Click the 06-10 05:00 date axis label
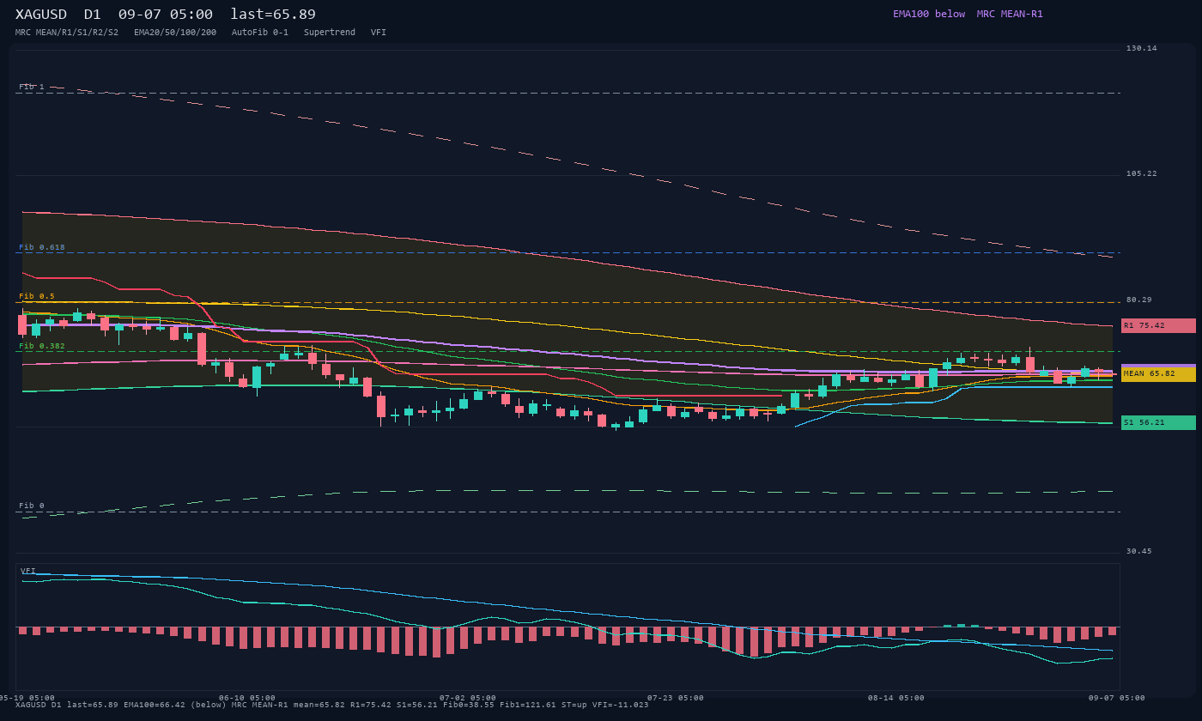Viewport: 1202px width, 721px height. click(247, 698)
